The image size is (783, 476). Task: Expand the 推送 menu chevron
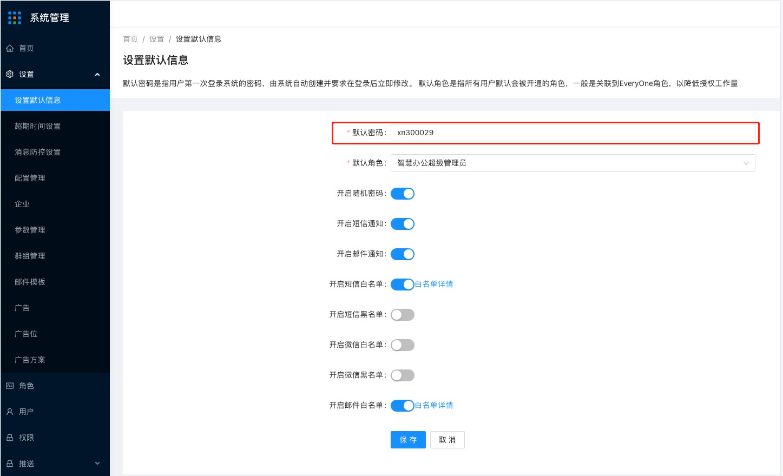97,463
